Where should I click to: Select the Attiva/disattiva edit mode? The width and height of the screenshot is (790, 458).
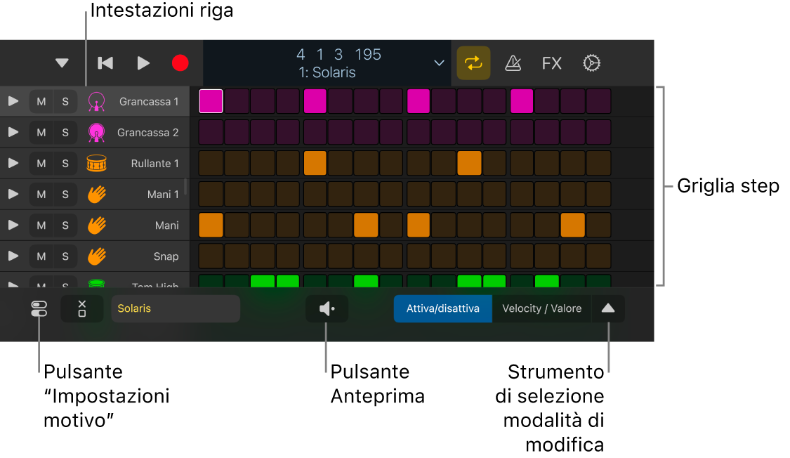442,308
